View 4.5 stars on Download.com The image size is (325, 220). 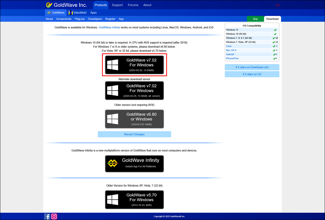(x=252, y=67)
